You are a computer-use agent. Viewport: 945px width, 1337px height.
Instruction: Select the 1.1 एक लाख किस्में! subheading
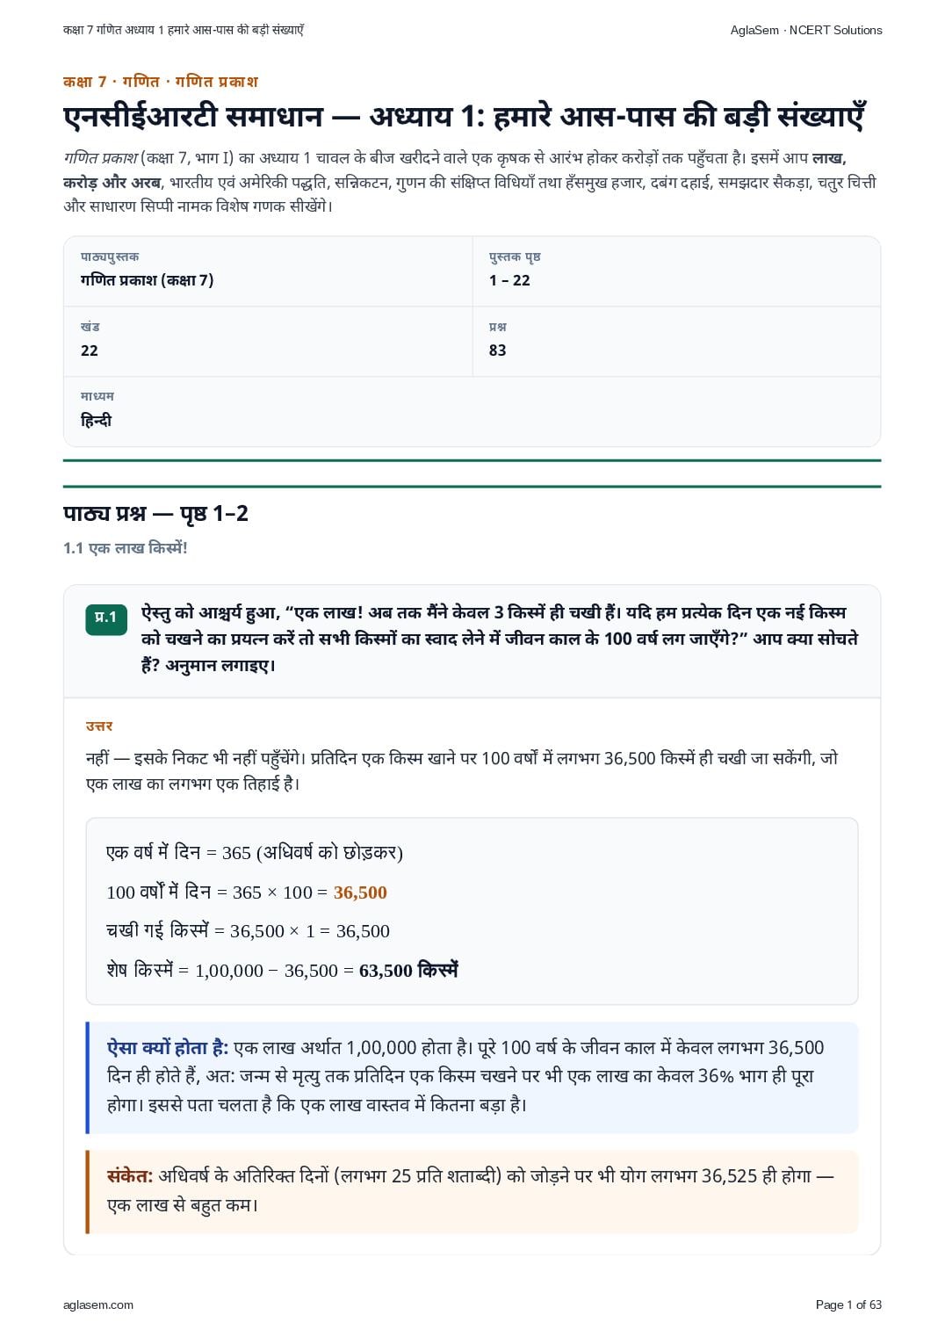tap(126, 548)
